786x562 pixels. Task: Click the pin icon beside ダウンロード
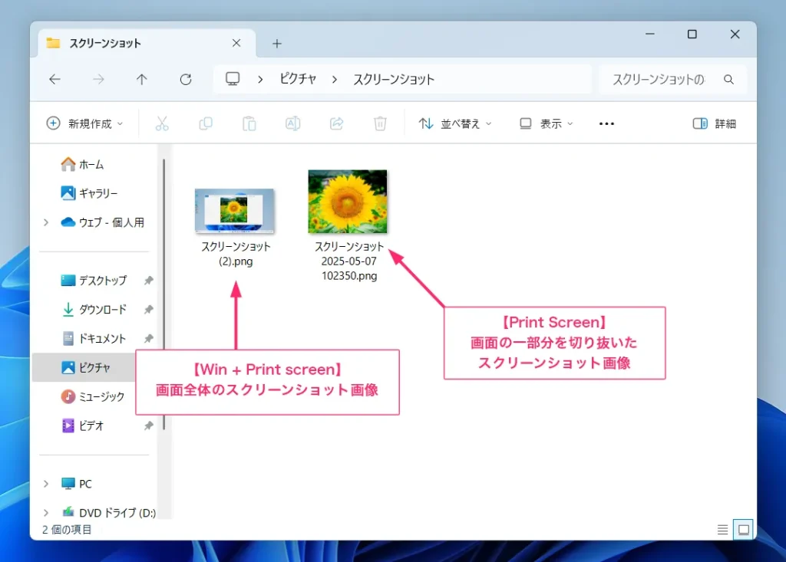(148, 309)
